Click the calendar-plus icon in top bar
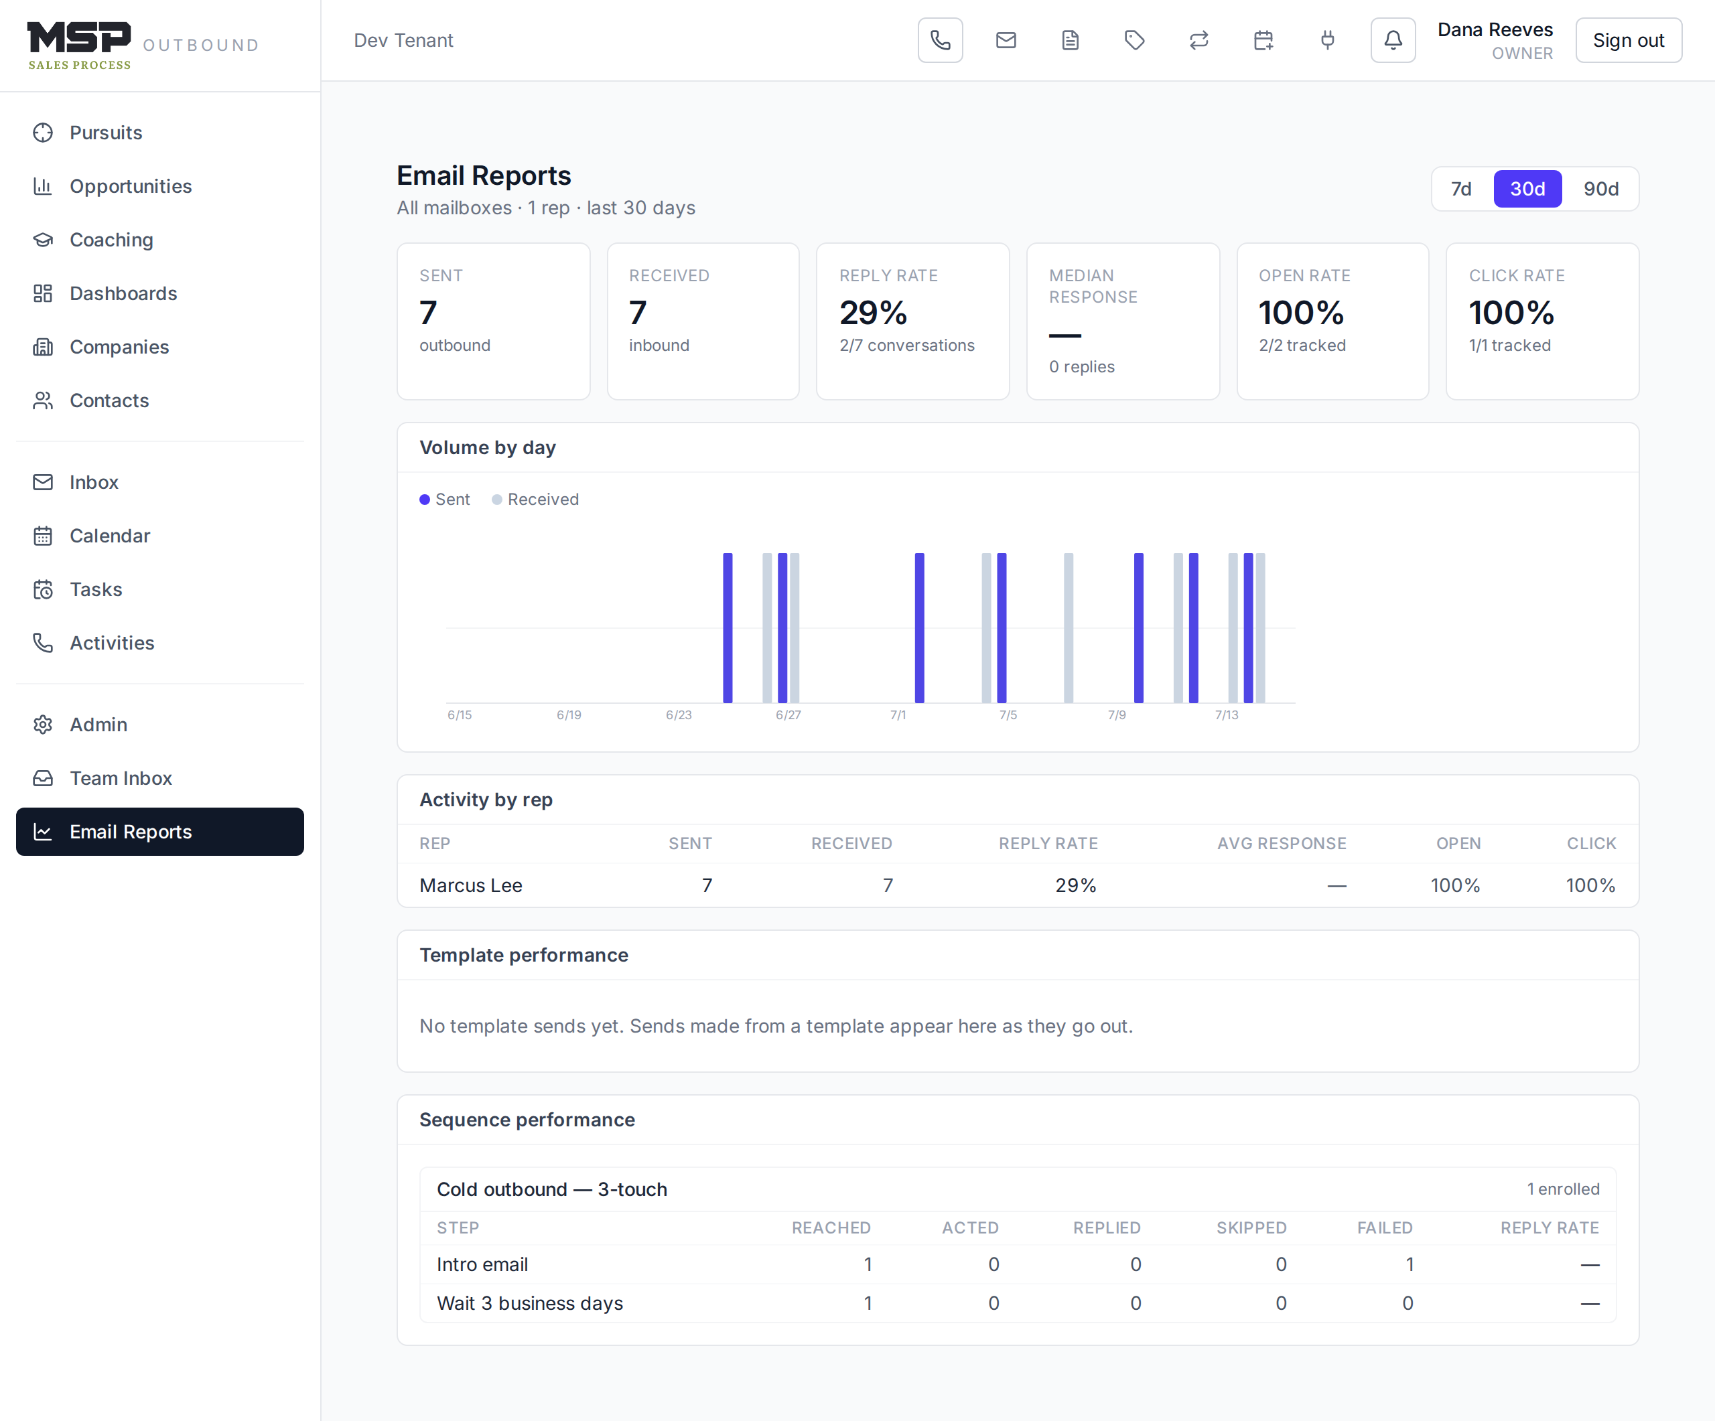The image size is (1715, 1421). (1263, 40)
